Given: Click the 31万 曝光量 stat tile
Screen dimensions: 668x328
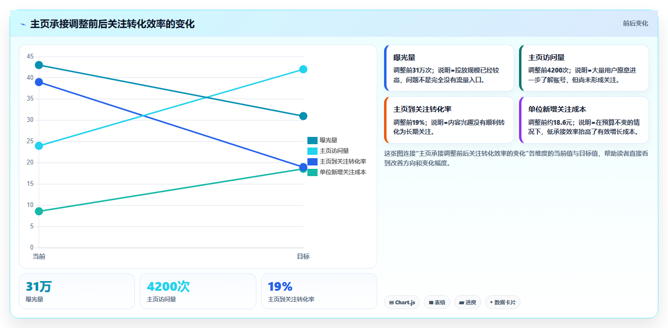Looking at the screenshot, I should (77, 291).
